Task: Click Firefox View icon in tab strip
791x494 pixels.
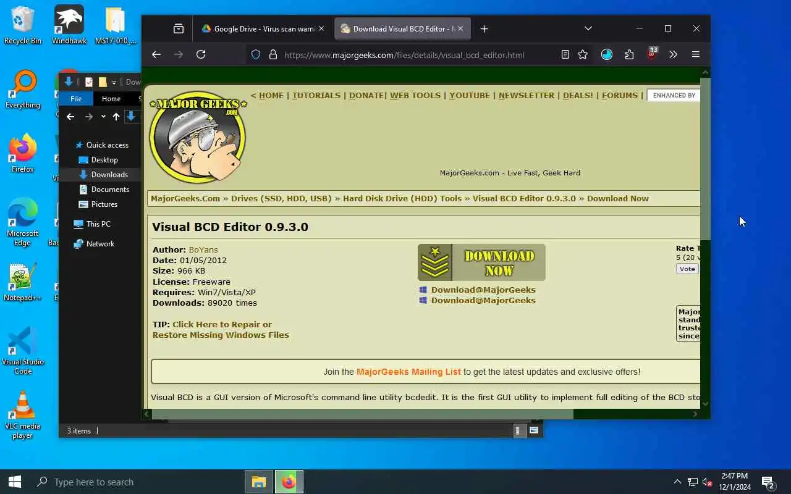Action: pyautogui.click(x=179, y=28)
